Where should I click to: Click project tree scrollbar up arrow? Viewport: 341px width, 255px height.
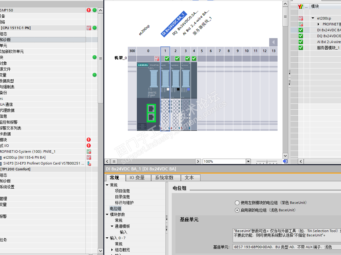point(100,10)
